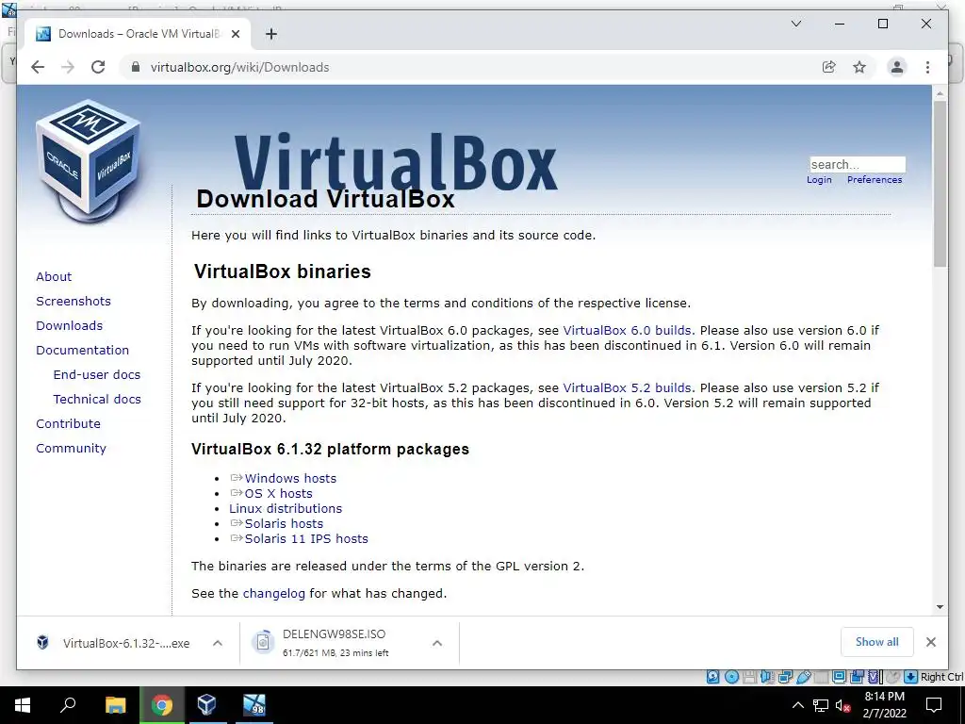Click the VirtualBox exe download file icon
The image size is (965, 724).
pos(42,643)
